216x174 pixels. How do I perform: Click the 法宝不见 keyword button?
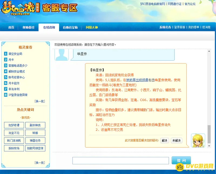(x=14, y=133)
